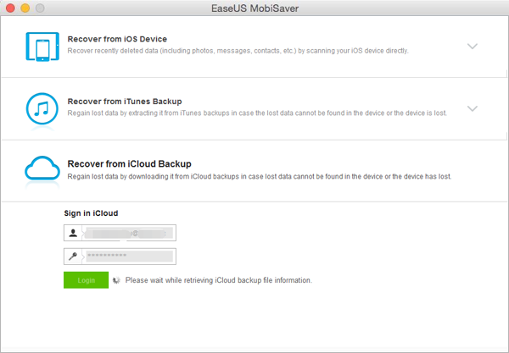Click the iTunes music note icon
This screenshot has height=353, width=509.
[42, 108]
